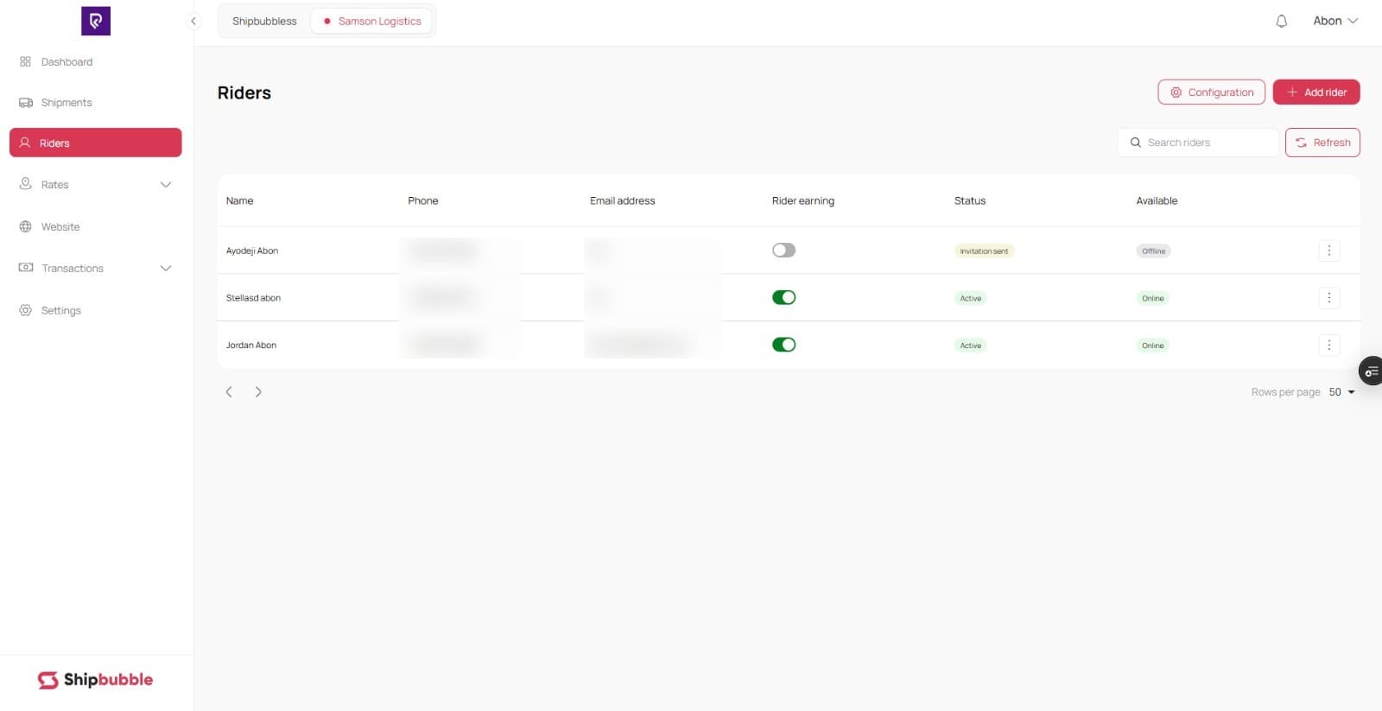
Task: Switch to the Shipbubbless tab
Action: [264, 22]
